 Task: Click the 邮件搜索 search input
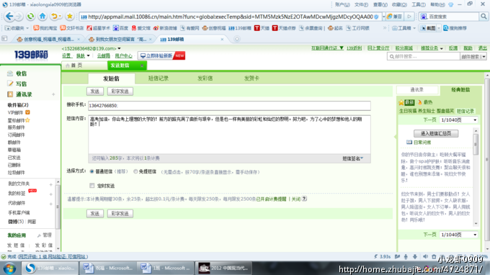click(424, 56)
